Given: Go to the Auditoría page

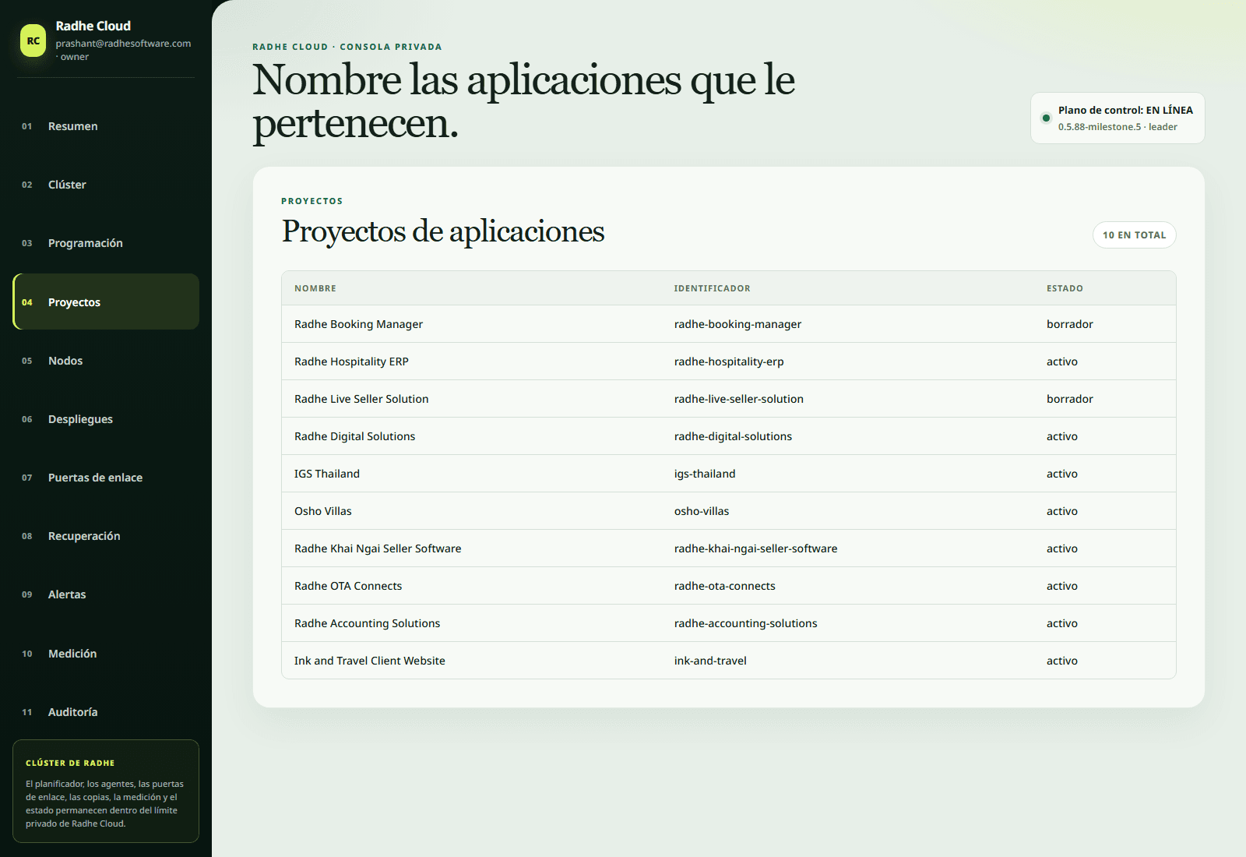Looking at the screenshot, I should coord(106,712).
